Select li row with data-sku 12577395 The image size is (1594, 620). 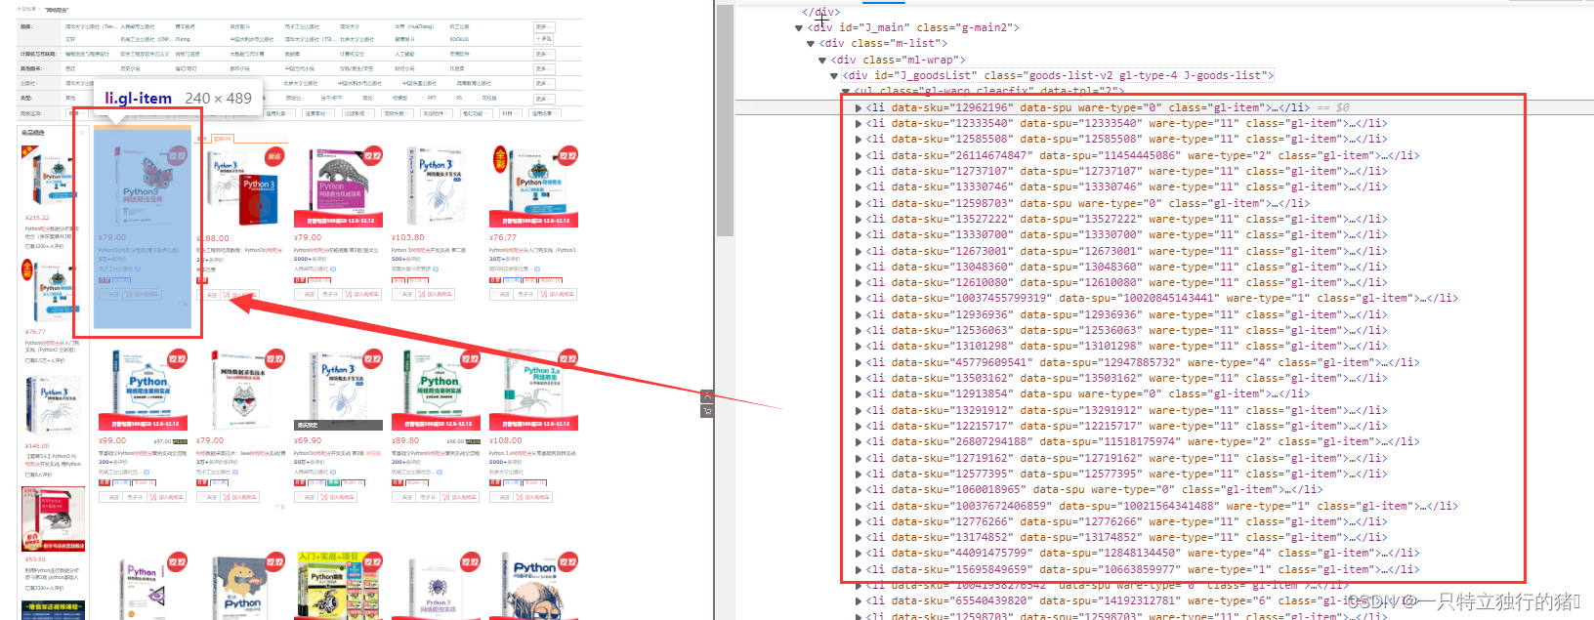click(1126, 474)
